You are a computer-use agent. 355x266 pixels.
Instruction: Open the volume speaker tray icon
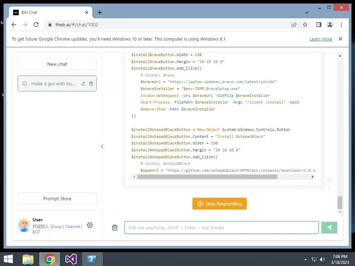click(x=322, y=259)
